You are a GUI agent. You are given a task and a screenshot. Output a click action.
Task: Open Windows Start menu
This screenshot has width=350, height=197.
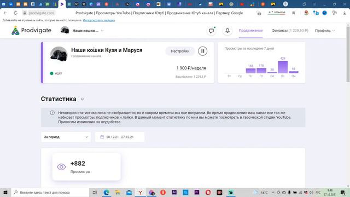point(5,192)
